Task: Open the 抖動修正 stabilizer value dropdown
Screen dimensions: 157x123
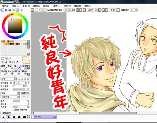Action: (x=136, y=10)
